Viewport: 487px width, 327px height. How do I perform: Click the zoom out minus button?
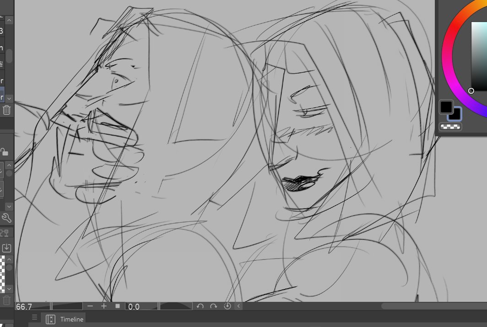pos(90,306)
